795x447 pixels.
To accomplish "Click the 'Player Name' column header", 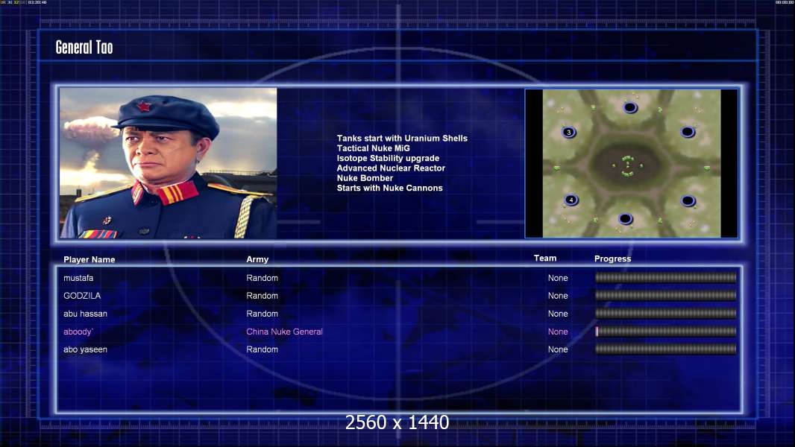I will [89, 259].
